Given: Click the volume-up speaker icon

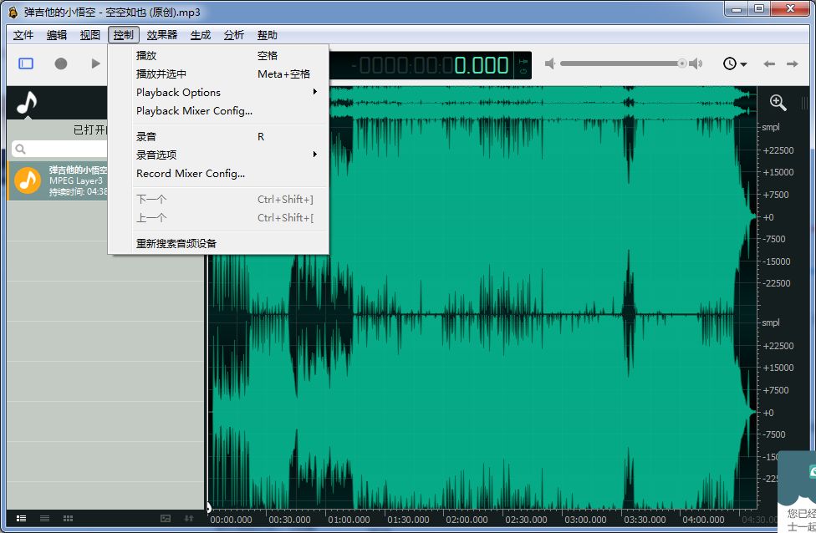Looking at the screenshot, I should 696,63.
